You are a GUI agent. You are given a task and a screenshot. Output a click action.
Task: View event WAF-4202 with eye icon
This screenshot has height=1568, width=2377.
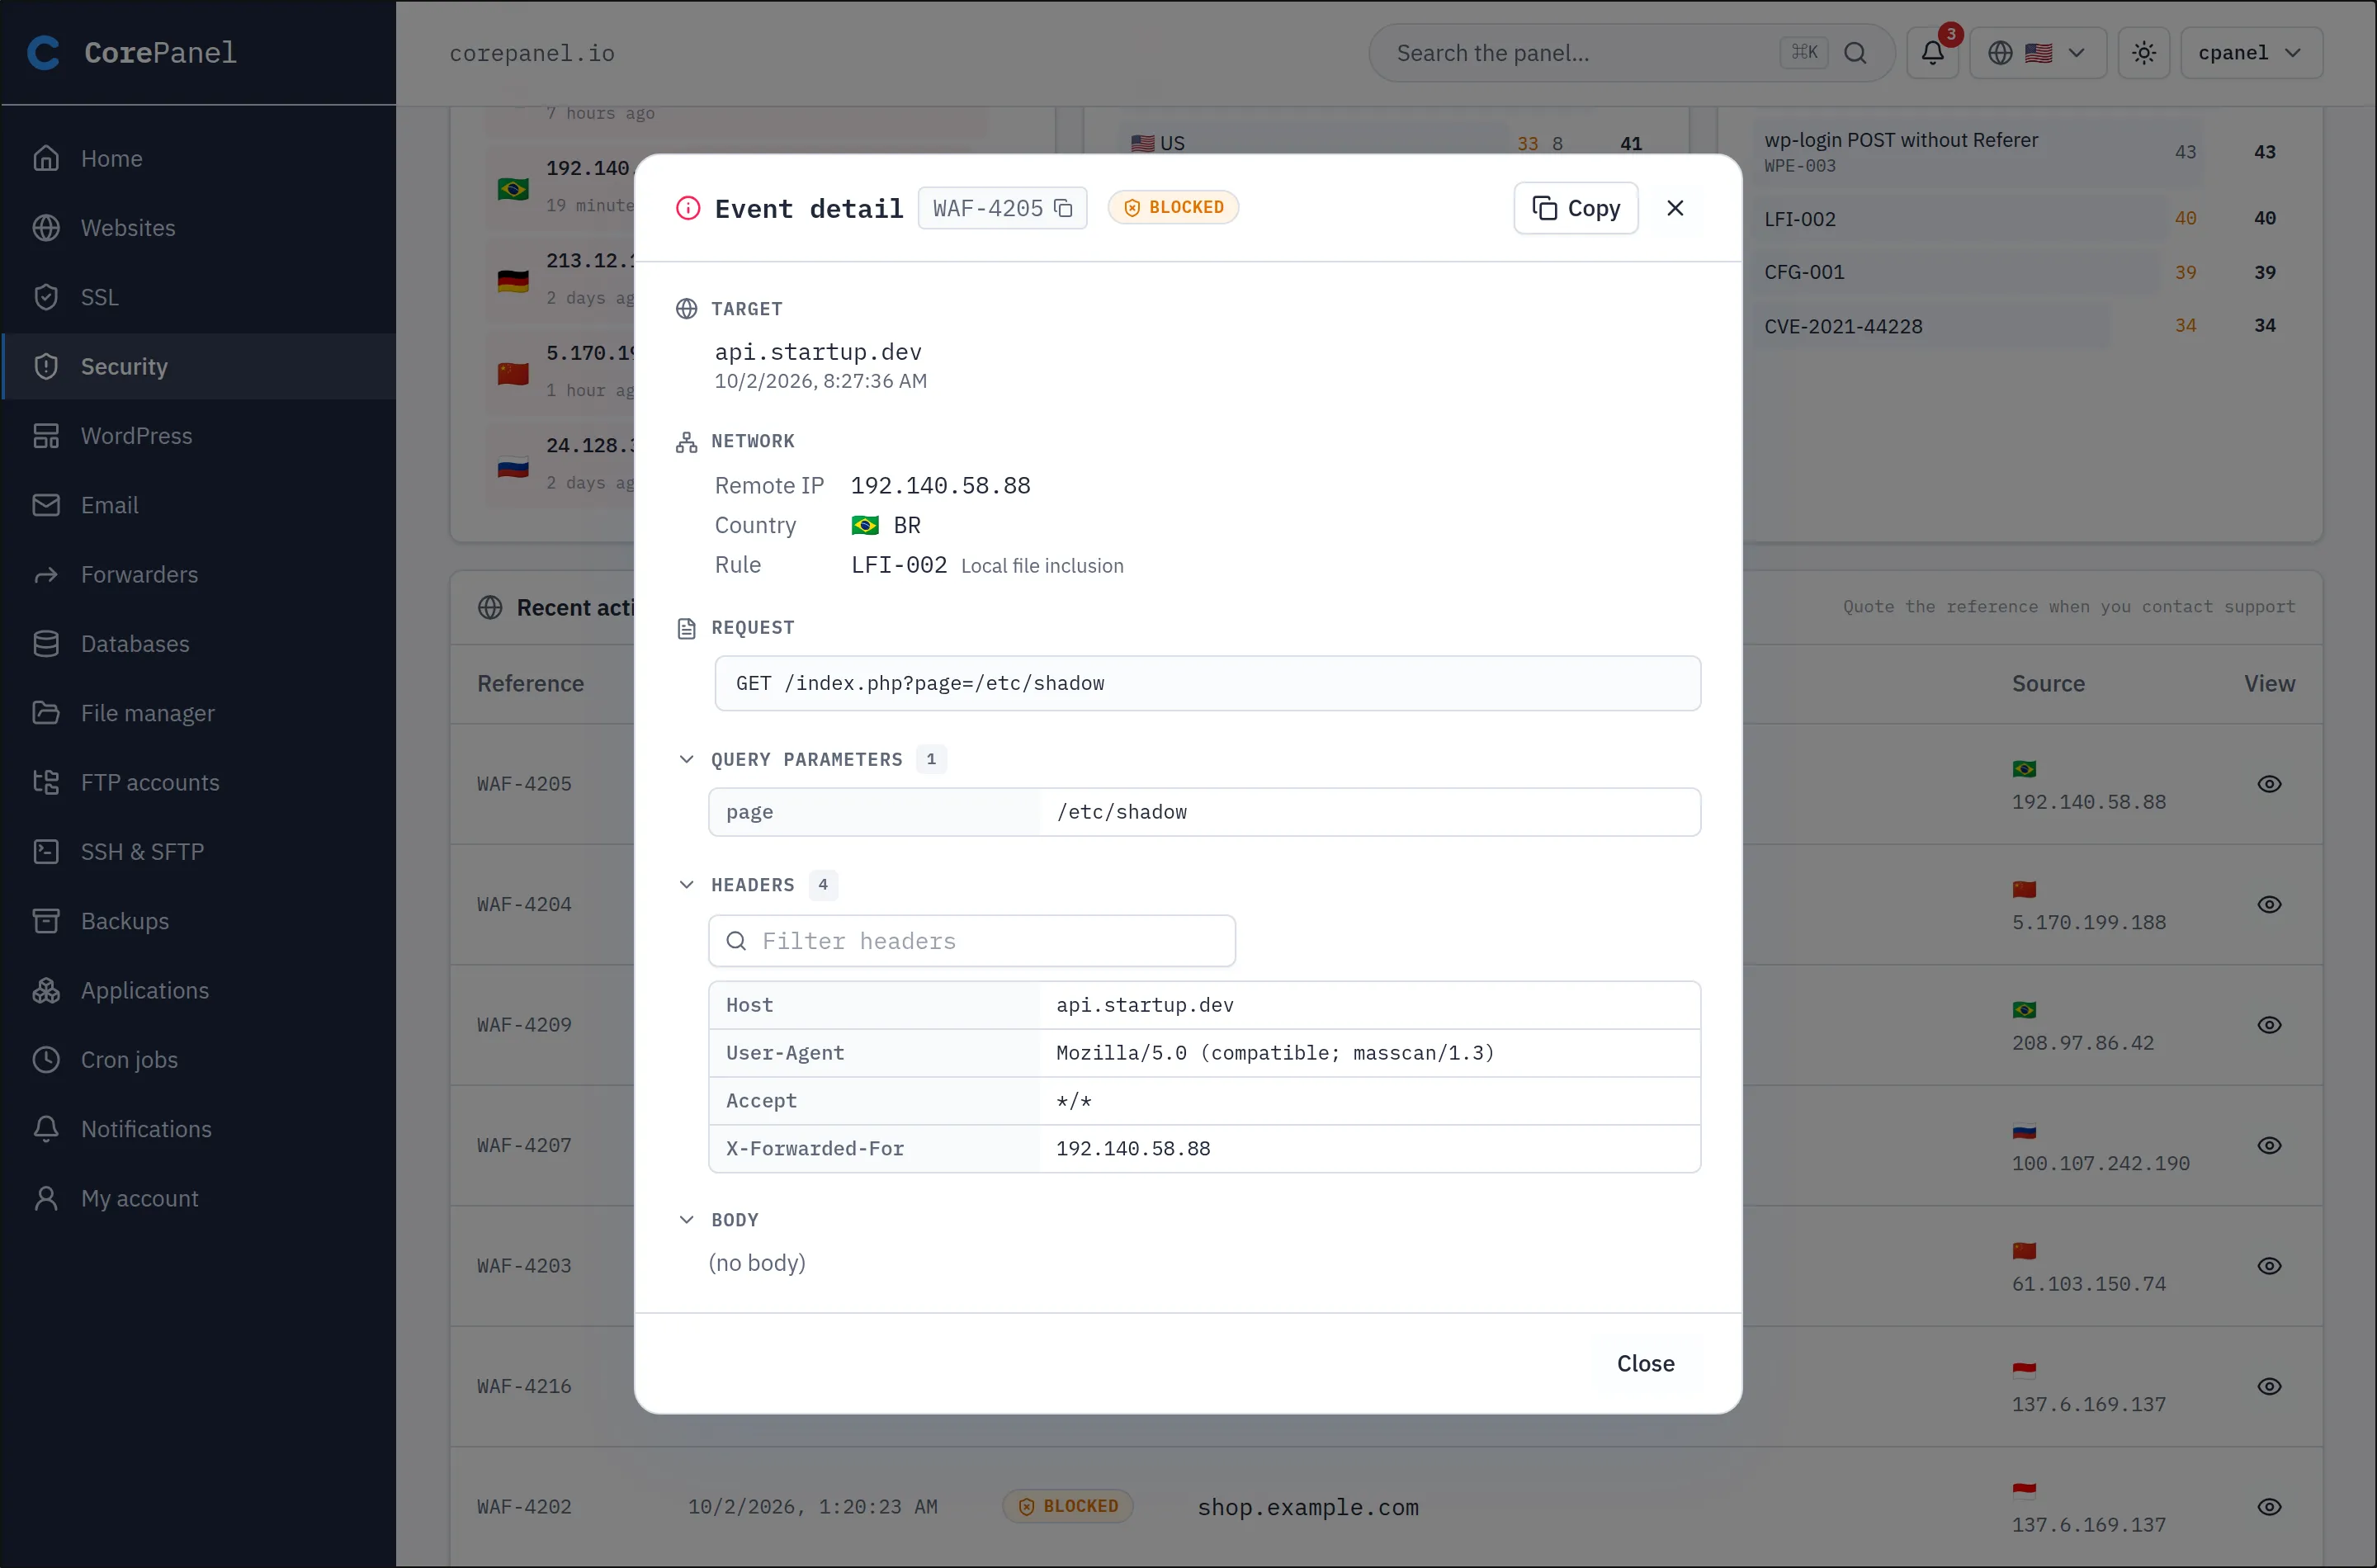tap(2269, 1507)
